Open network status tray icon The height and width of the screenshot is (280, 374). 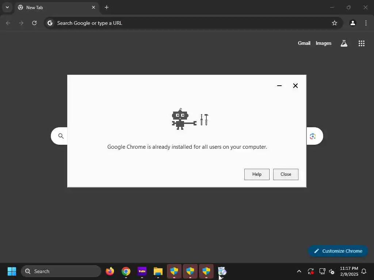322,271
